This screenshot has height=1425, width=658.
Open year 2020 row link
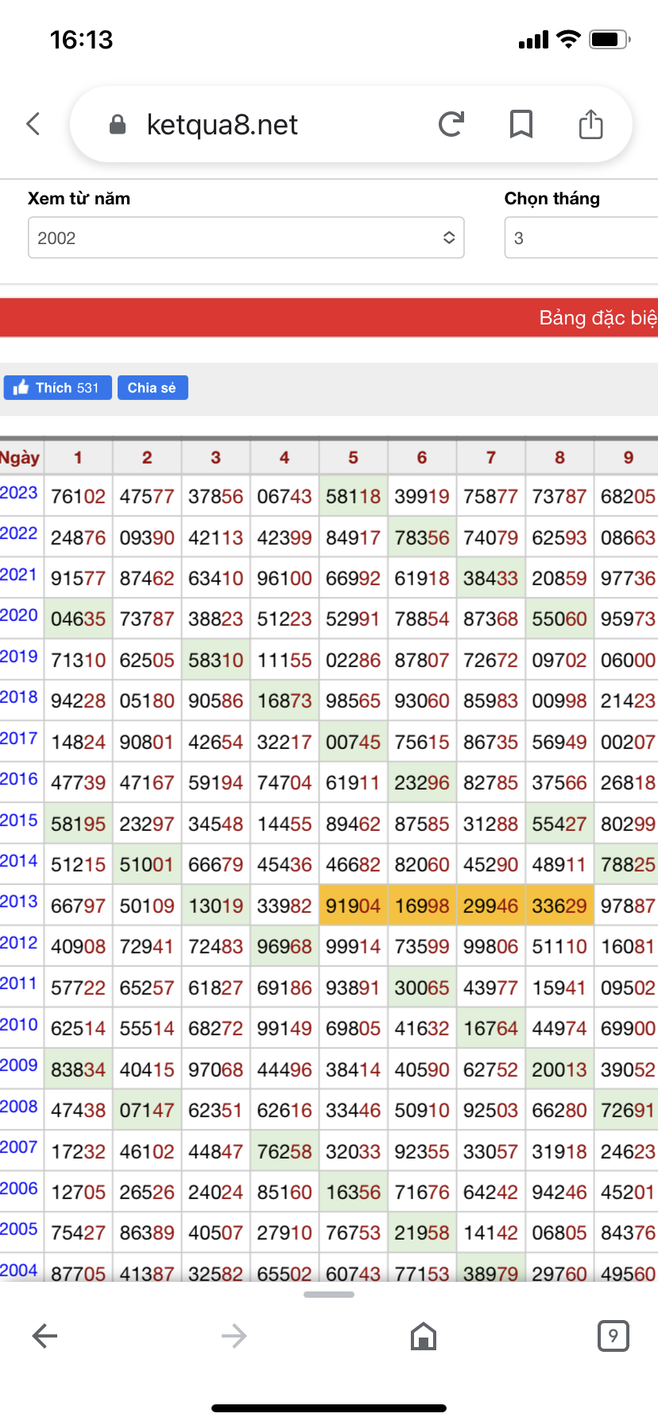tap(19, 615)
